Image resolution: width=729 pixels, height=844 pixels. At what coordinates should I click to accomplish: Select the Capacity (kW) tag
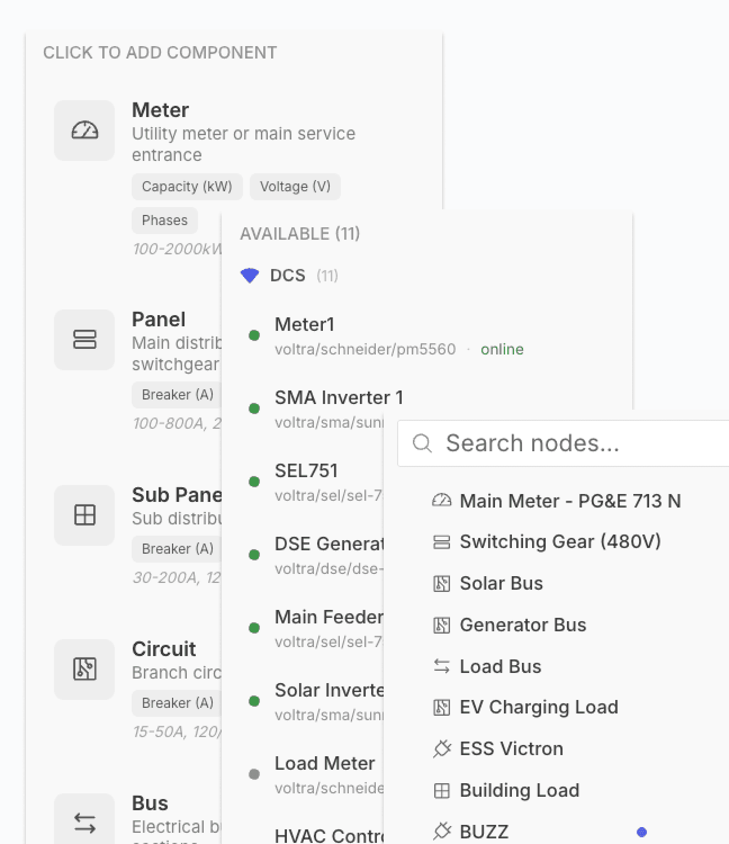click(x=187, y=187)
